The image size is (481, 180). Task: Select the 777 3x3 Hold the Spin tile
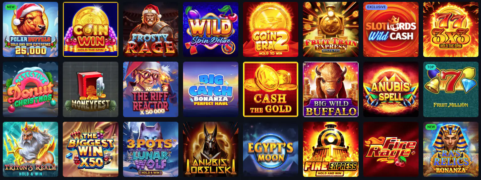point(451,29)
